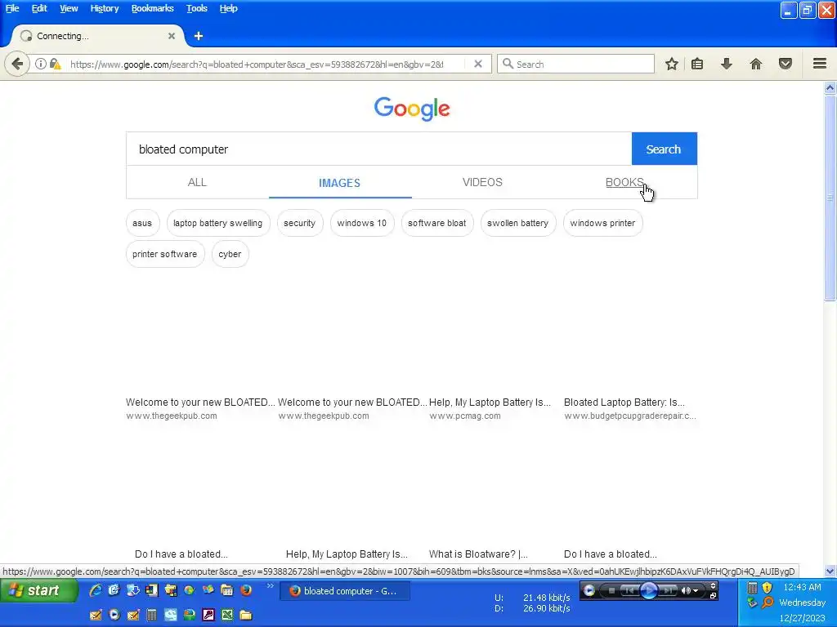The image size is (837, 627).
Task: Toggle the media player video and visualization arrows
Action: [713, 585]
